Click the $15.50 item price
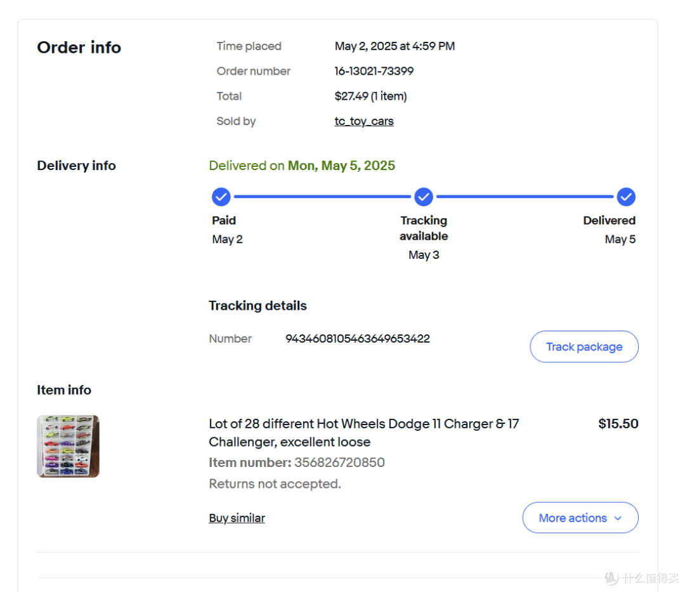This screenshot has height=592, width=685. (618, 423)
